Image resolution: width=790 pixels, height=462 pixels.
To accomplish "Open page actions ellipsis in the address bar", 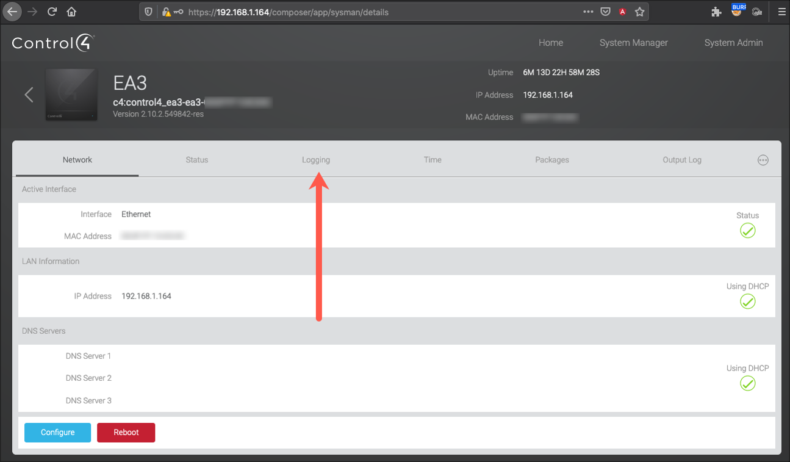I will [587, 12].
